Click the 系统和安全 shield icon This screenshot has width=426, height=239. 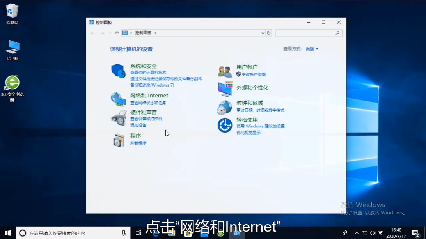click(x=118, y=71)
